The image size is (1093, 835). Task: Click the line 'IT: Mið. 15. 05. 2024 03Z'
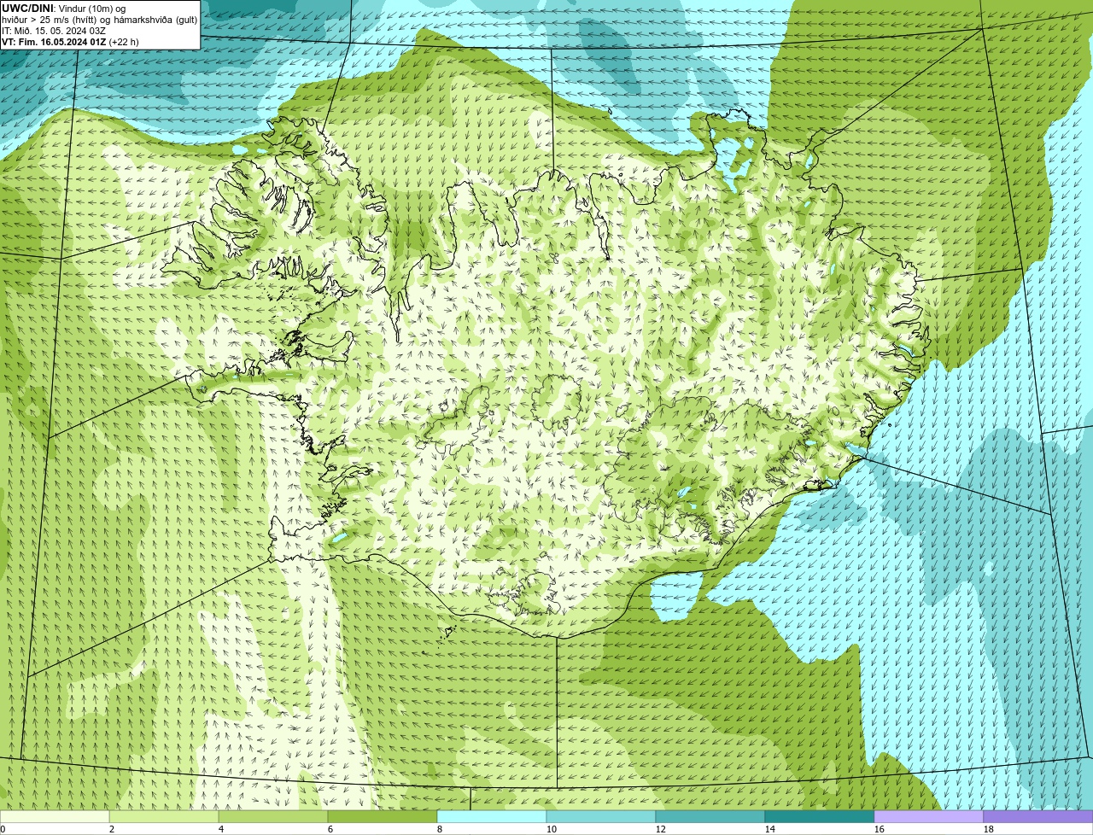click(x=54, y=31)
